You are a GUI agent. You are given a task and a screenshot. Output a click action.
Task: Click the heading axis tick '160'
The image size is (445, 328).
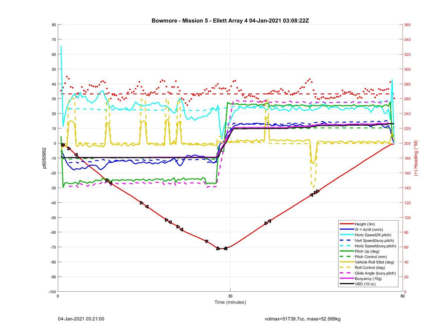pos(408,173)
